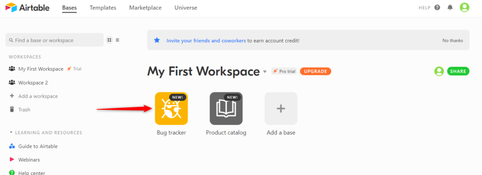Viewport: 482px width, 175px height.
Task: Select the Universe tab
Action: pyautogui.click(x=185, y=8)
